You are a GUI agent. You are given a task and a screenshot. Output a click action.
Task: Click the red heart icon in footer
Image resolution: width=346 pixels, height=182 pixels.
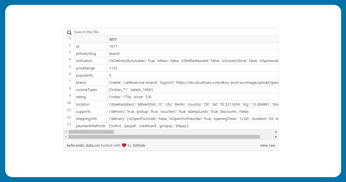click(124, 146)
